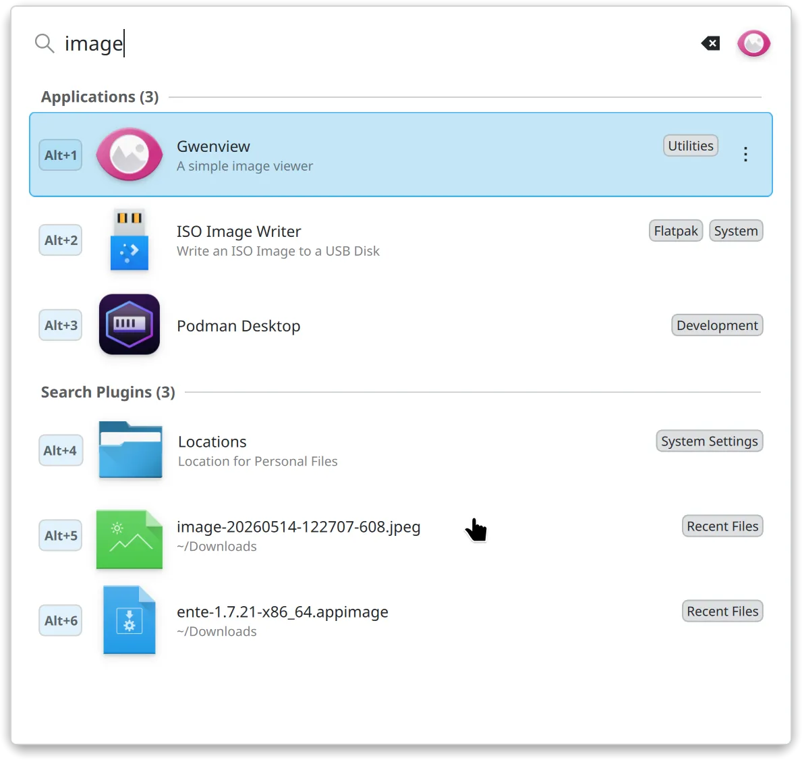The image size is (802, 760).
Task: Click the Podman Desktop app icon
Action: pyautogui.click(x=130, y=325)
